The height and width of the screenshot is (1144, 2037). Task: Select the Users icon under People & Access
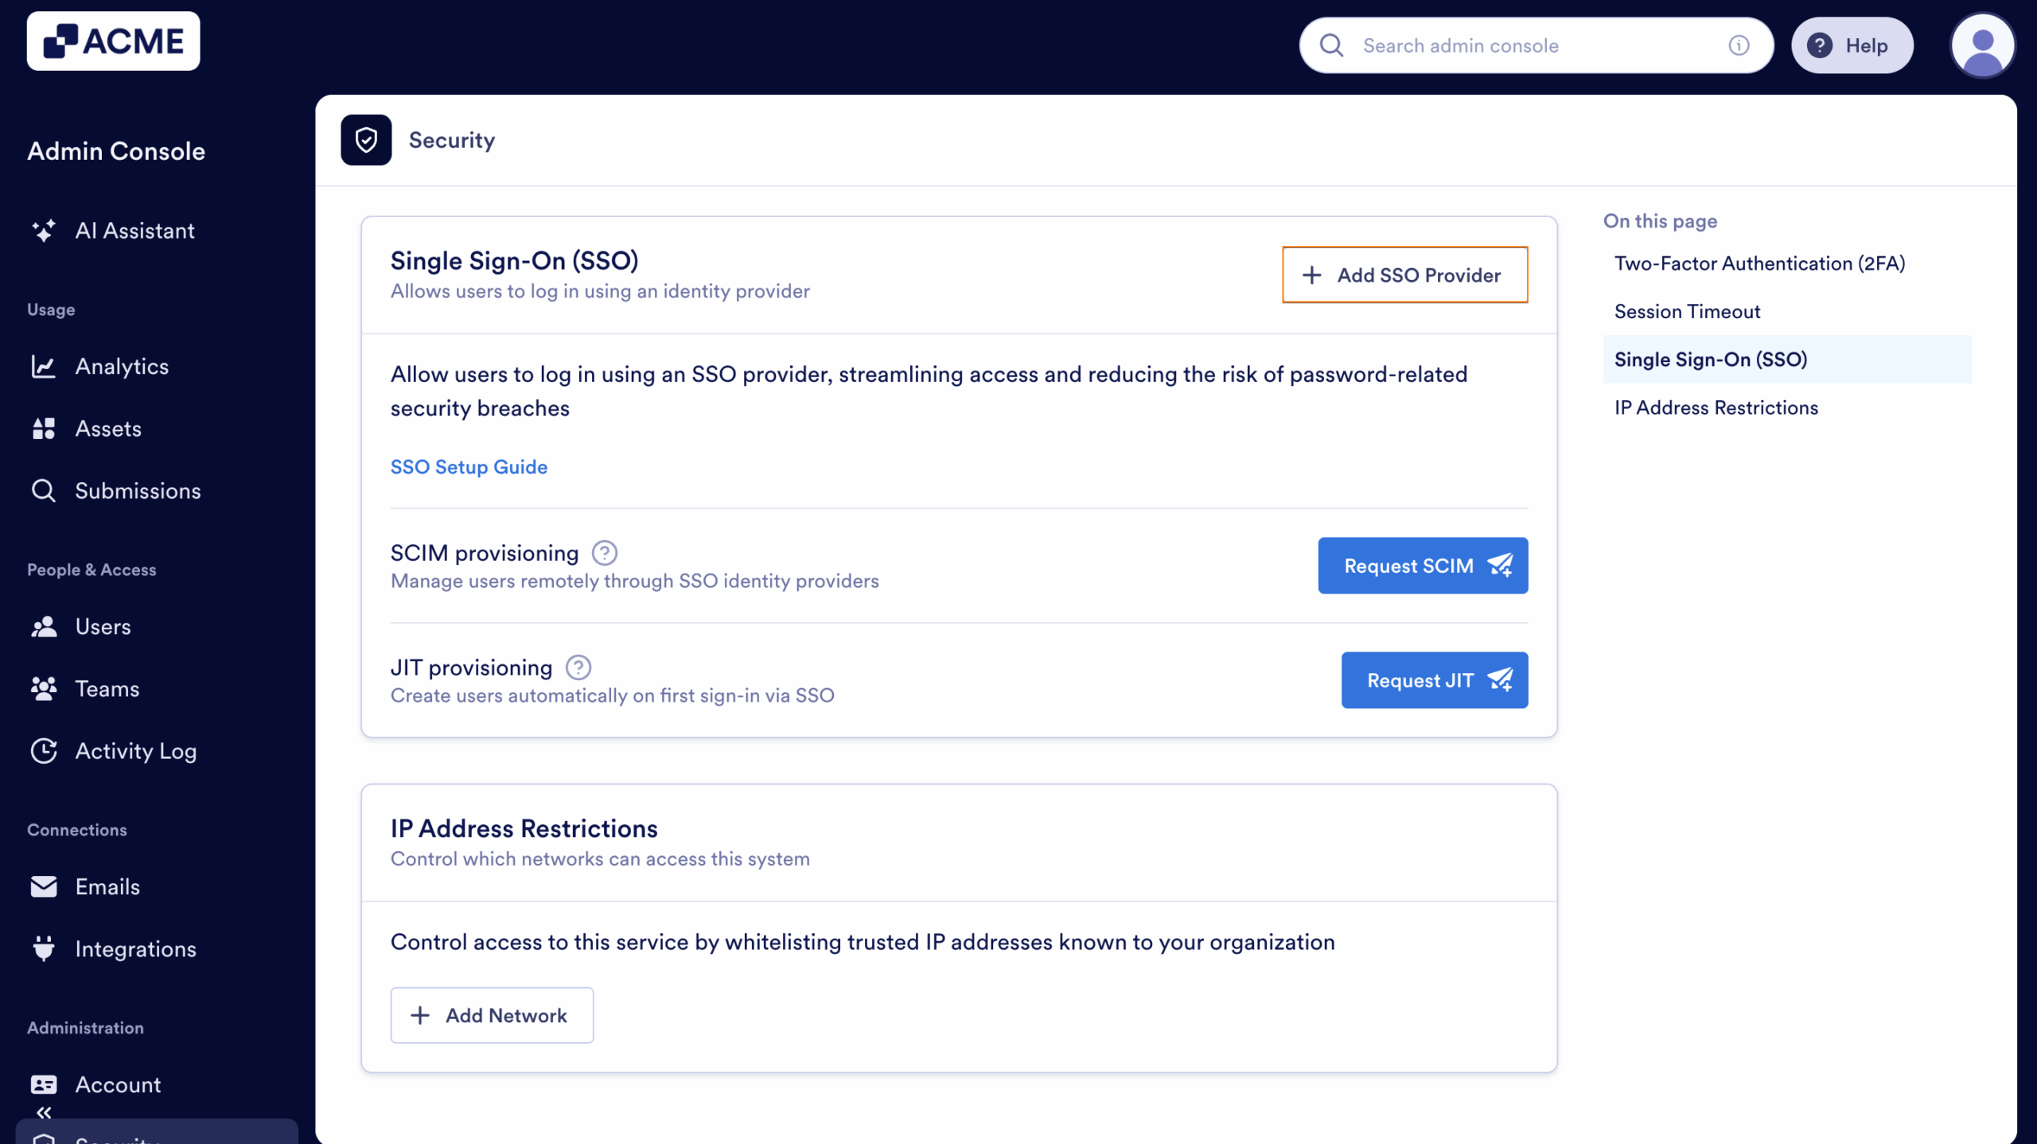pos(45,626)
